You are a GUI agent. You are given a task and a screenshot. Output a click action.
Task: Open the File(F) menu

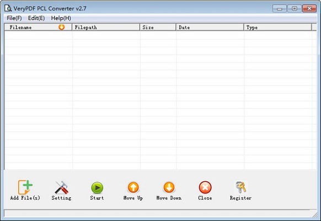[x=14, y=18]
